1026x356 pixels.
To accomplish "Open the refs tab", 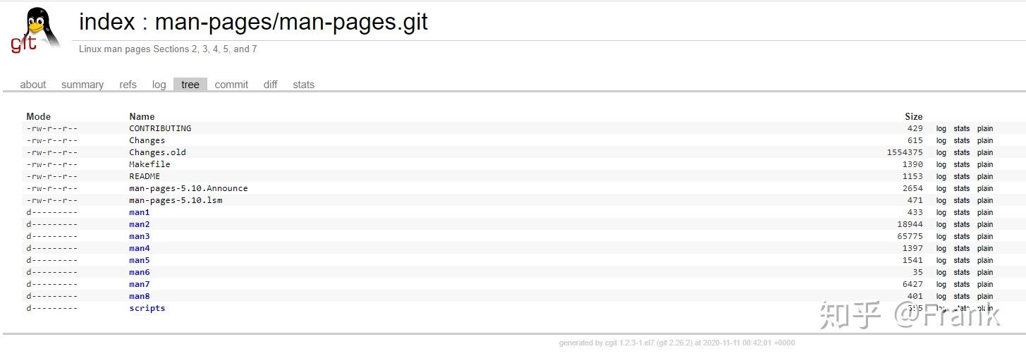I will pos(128,85).
